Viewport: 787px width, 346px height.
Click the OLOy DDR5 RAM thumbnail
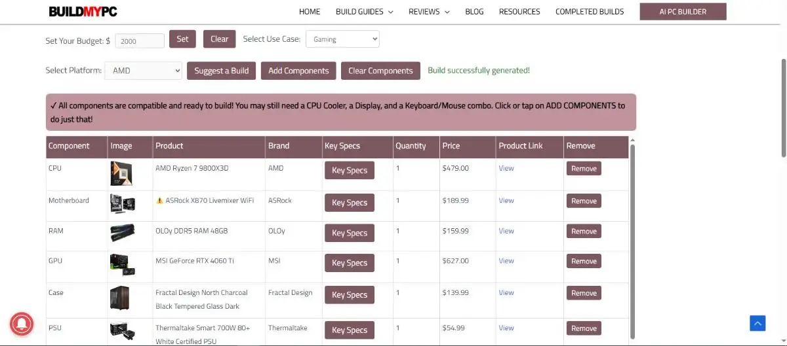coord(123,234)
